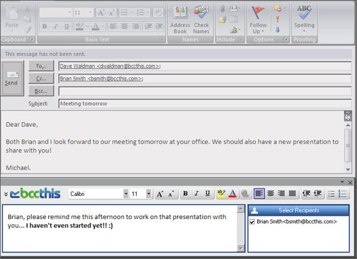The height and width of the screenshot is (259, 357).
Task: Click the To field containing Dave Waldman
Action: tap(205, 66)
